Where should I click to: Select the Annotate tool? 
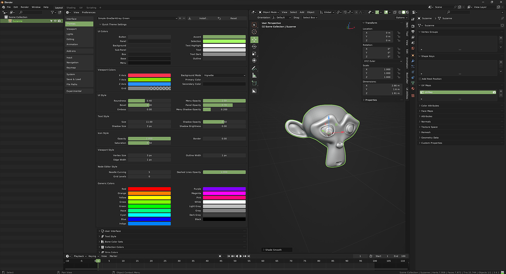(x=254, y=68)
